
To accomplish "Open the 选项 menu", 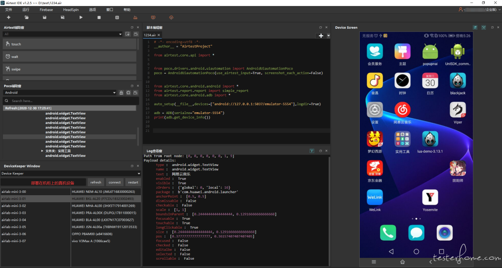I will pos(92,10).
